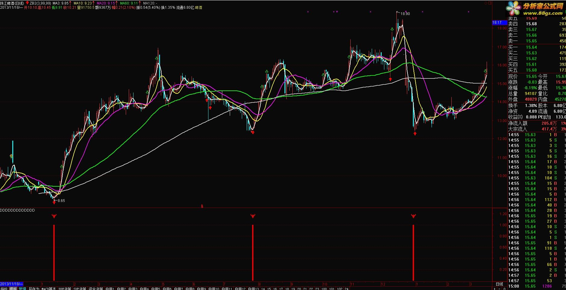Switch to the 模板 tab

click(13, 288)
